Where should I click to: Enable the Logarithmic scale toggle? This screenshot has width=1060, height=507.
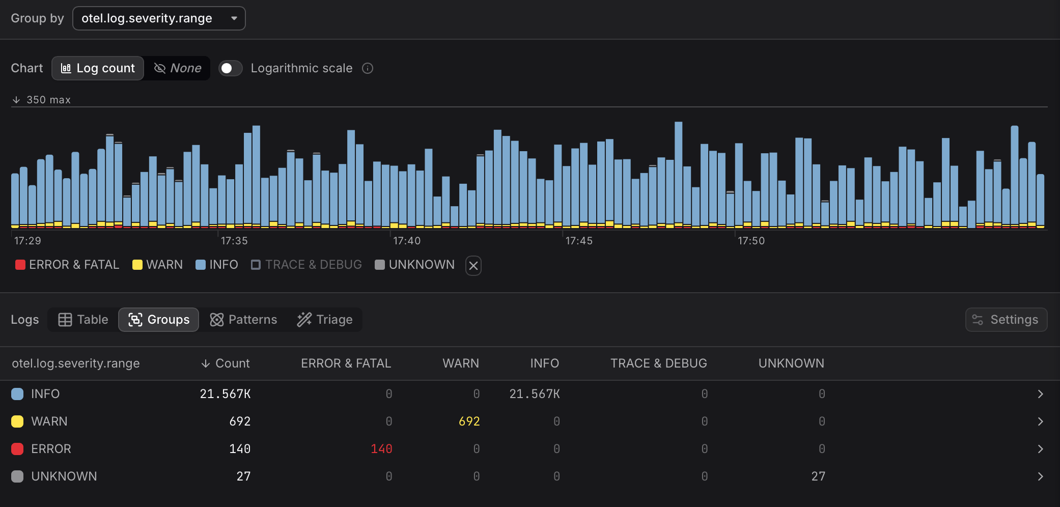pyautogui.click(x=230, y=68)
